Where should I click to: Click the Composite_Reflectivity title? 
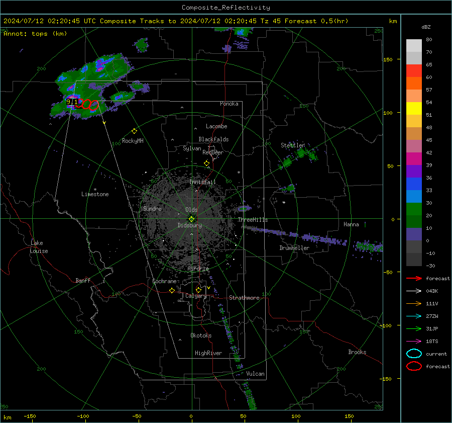(226, 8)
